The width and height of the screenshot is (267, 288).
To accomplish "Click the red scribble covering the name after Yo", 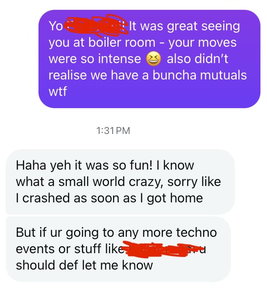I will point(97,26).
